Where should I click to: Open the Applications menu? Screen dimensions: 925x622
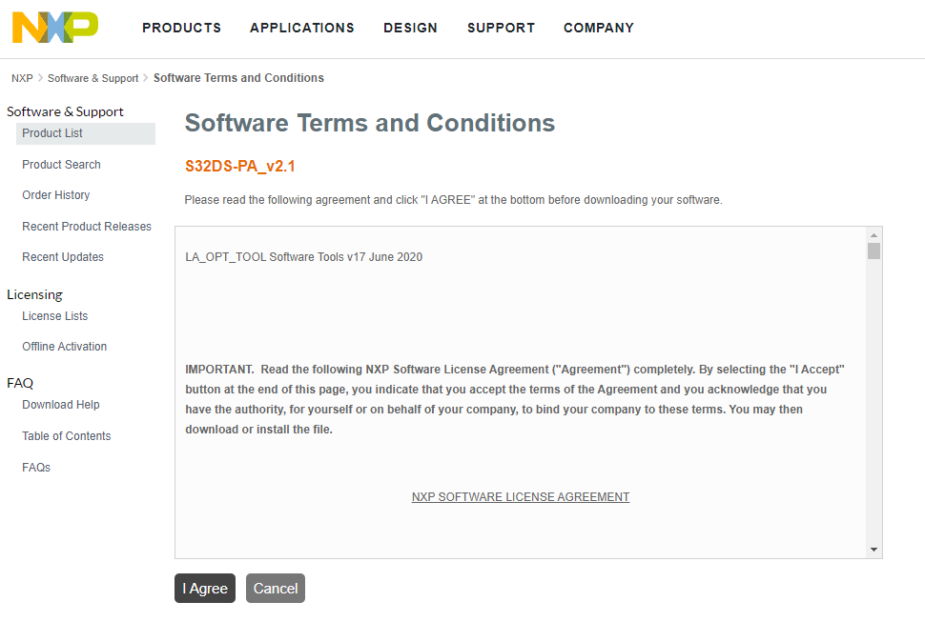pyautogui.click(x=301, y=28)
